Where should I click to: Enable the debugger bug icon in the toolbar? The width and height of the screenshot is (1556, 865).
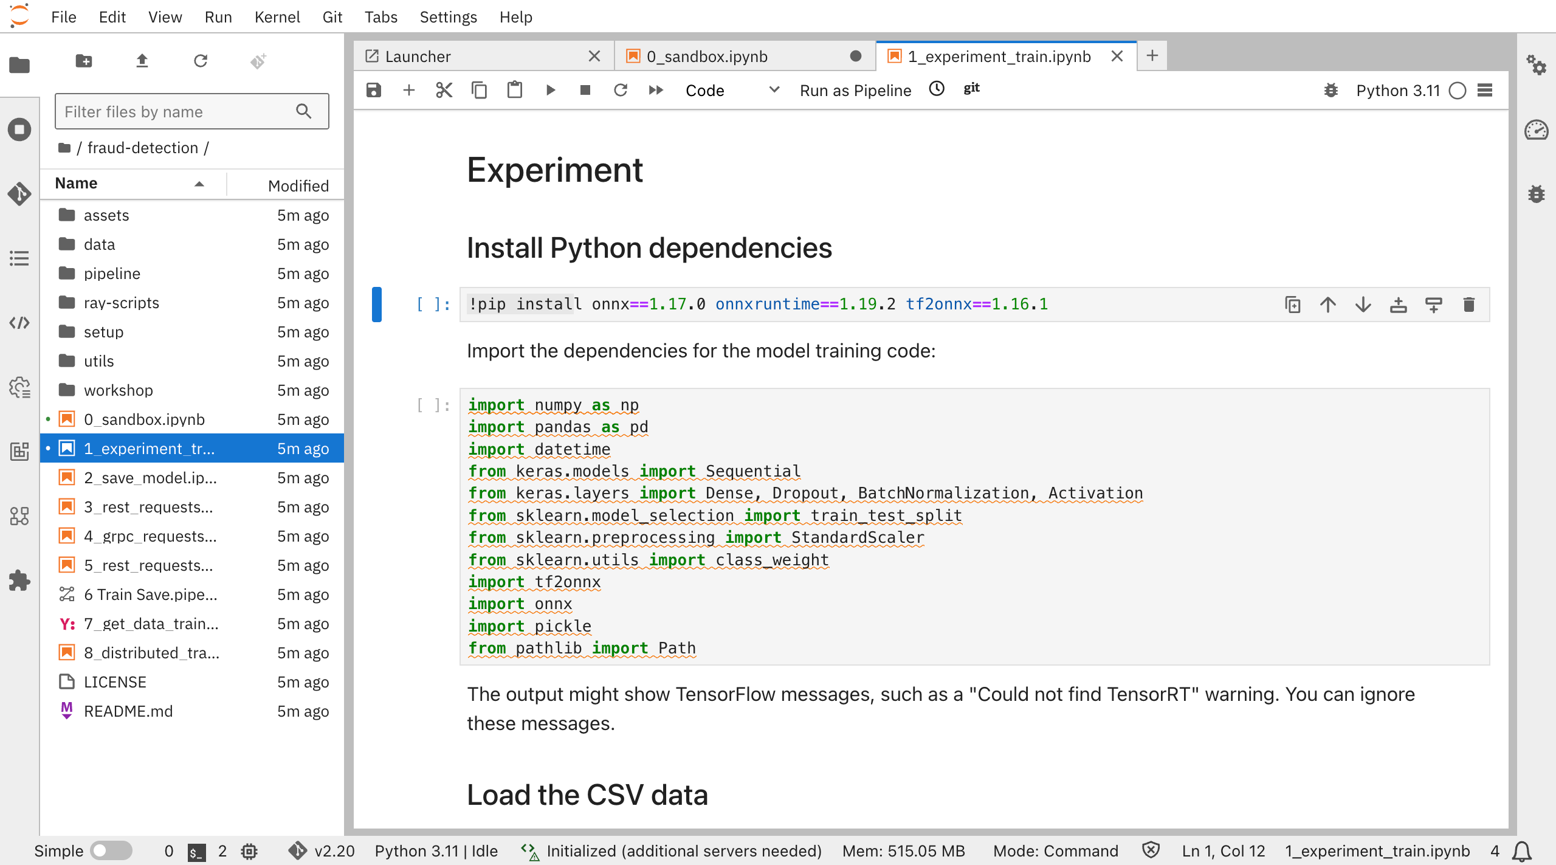pos(1331,91)
